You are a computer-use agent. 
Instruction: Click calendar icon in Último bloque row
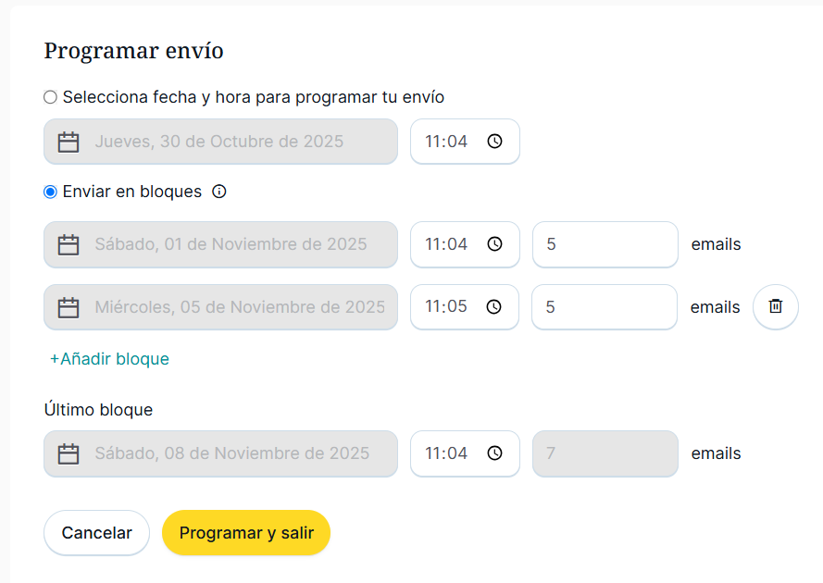[69, 453]
